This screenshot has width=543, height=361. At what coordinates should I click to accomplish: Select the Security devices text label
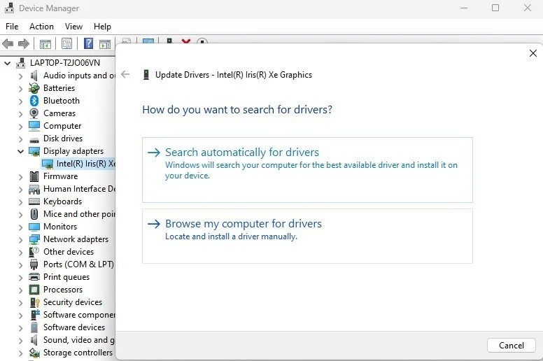coord(73,302)
